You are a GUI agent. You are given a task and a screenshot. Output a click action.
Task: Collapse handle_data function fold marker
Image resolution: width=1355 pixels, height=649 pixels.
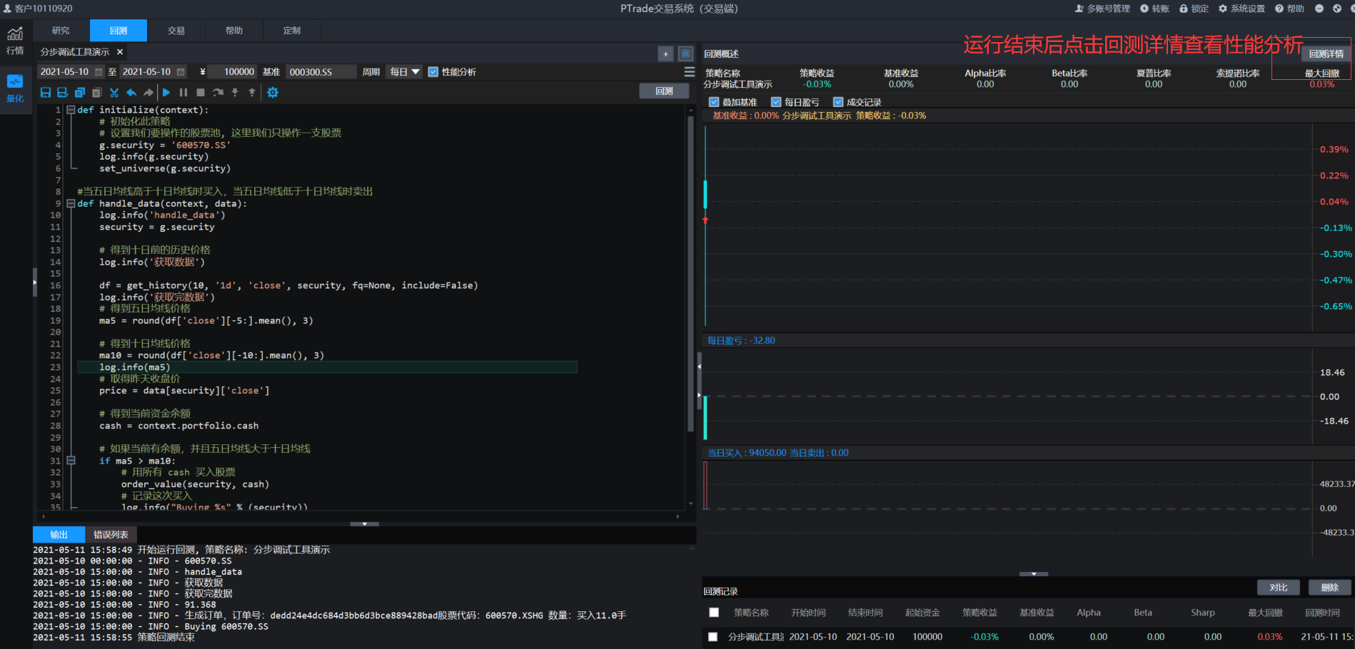click(x=71, y=203)
